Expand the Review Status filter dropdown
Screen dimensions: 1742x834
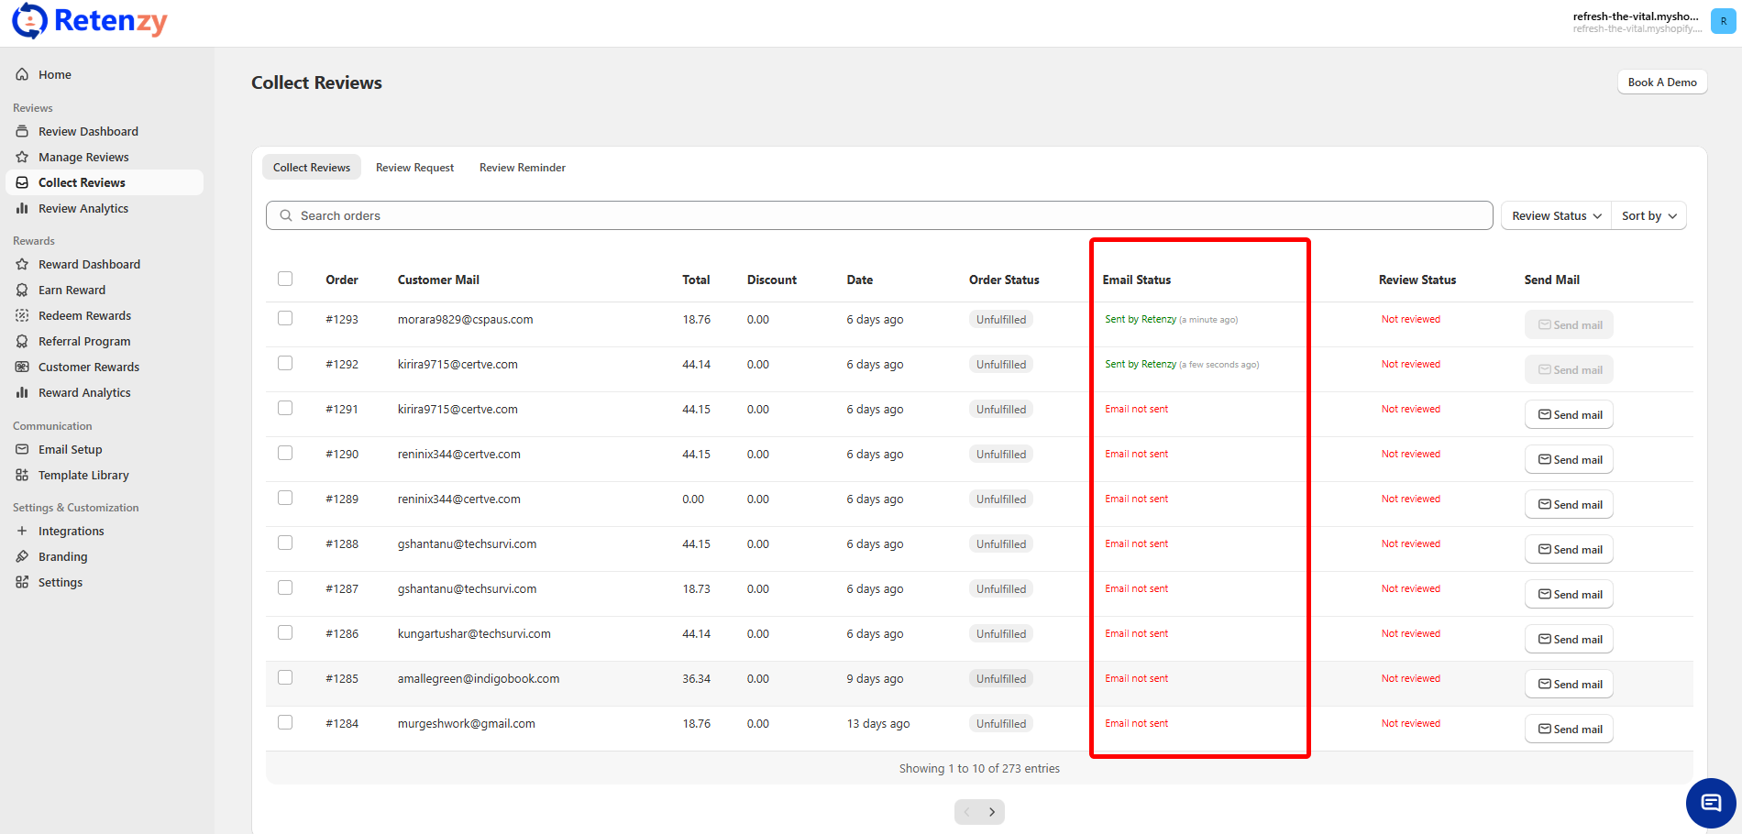point(1556,215)
